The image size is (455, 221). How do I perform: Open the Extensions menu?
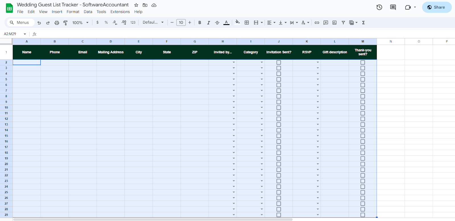point(120,12)
